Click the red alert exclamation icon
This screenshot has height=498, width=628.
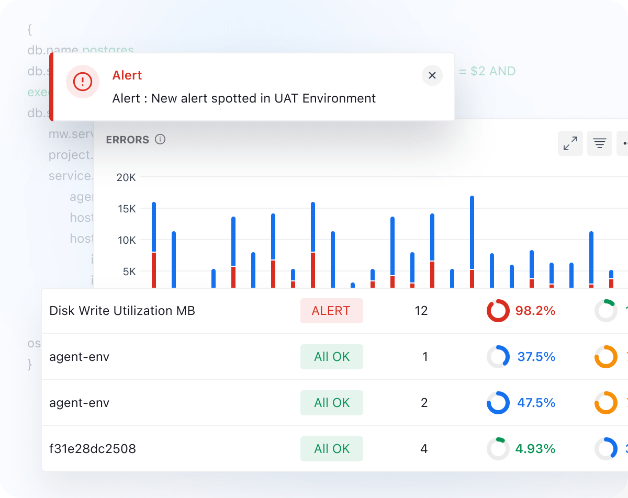[x=83, y=81]
